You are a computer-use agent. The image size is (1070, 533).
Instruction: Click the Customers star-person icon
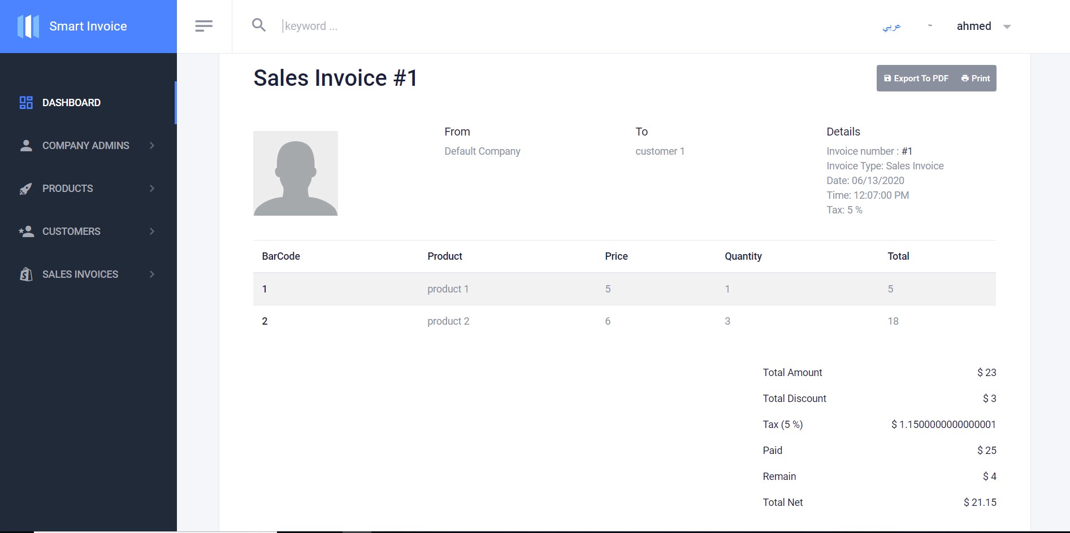point(25,231)
